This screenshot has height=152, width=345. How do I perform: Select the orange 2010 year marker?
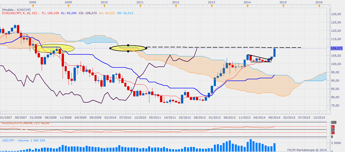[104, 6]
